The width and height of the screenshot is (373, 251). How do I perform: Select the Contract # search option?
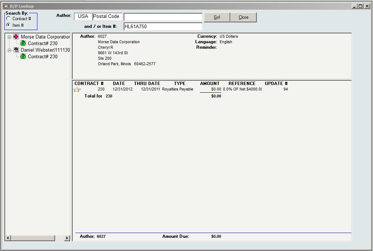[x=8, y=19]
